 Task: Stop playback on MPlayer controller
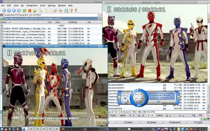tap(141, 94)
